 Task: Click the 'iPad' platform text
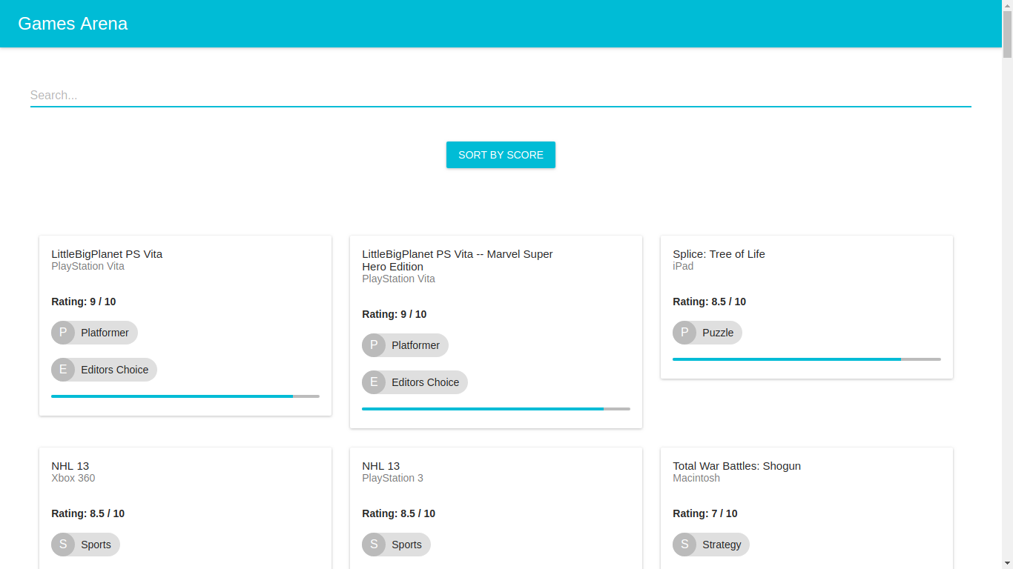(683, 266)
